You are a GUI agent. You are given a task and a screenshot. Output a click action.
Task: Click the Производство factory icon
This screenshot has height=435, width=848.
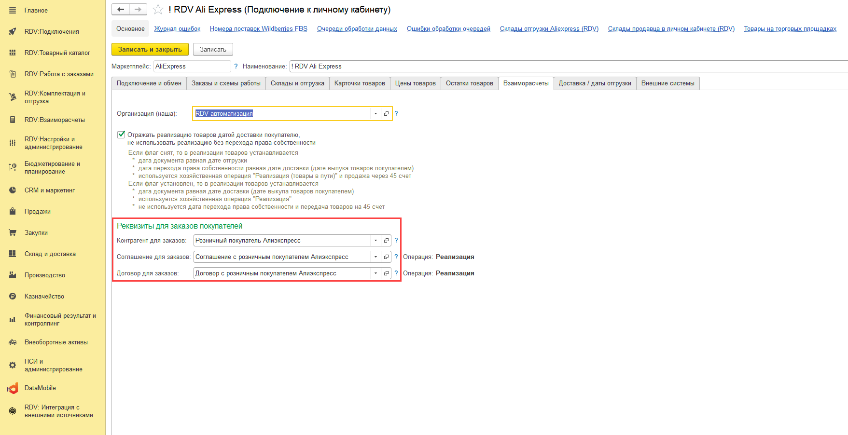[x=13, y=275]
